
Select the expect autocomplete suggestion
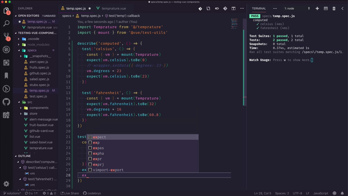pyautogui.click(x=142, y=137)
